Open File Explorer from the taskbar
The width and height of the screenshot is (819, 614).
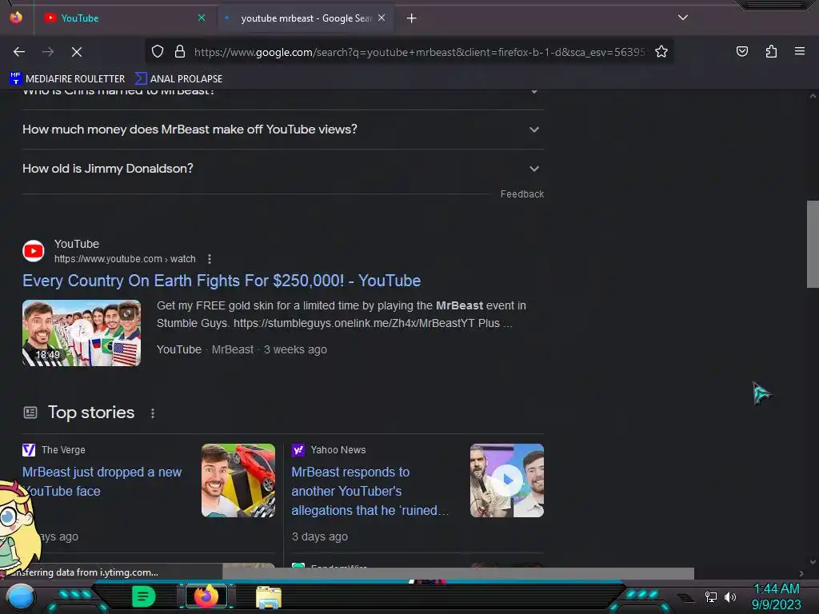click(269, 597)
